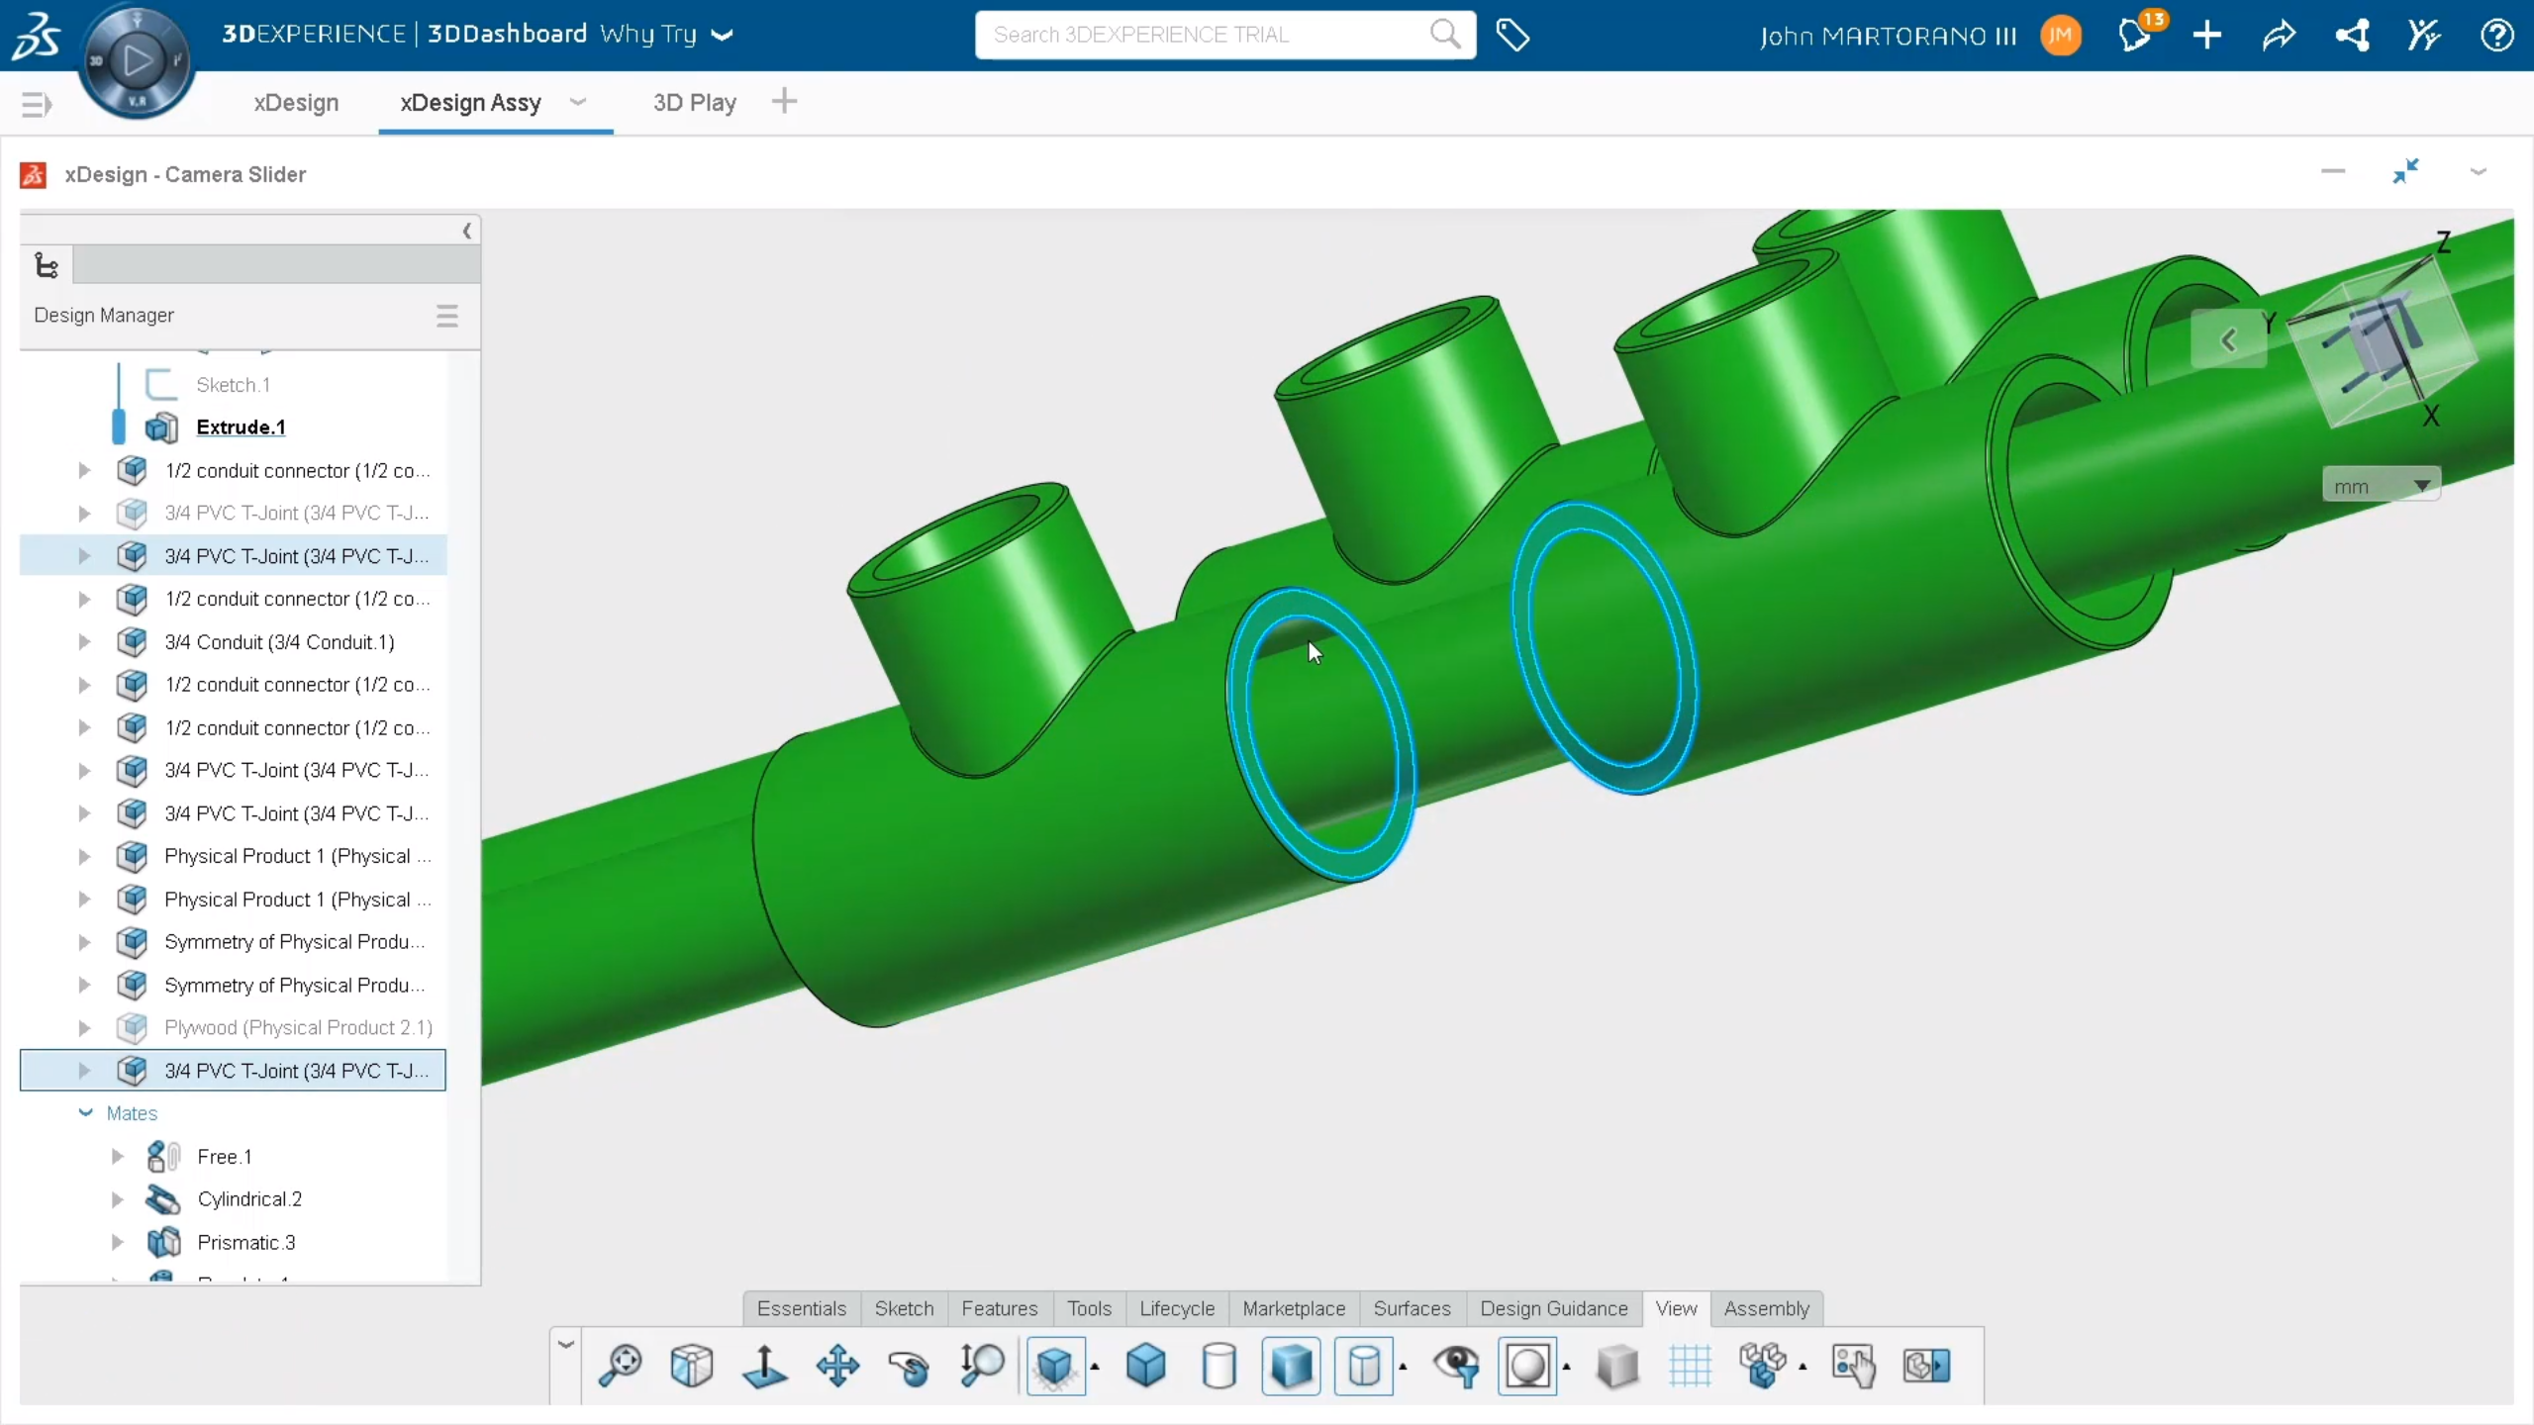
Task: Open the xDesign Assy app dropdown
Action: (x=579, y=102)
